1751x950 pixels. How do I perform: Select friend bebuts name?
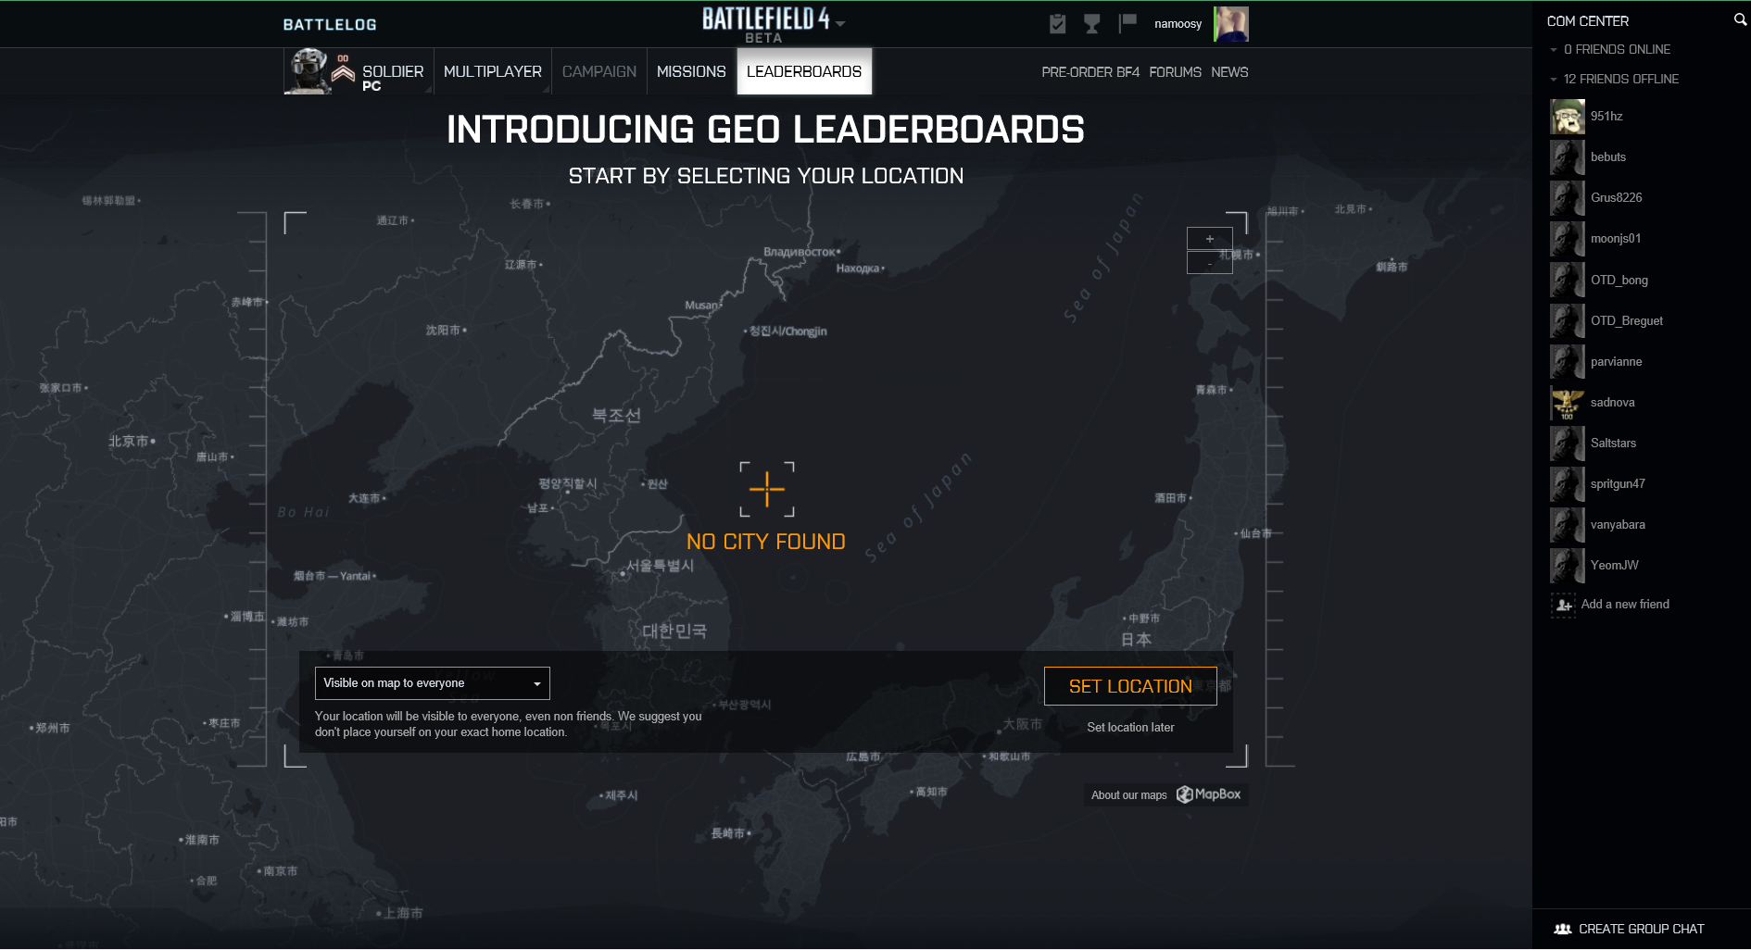[x=1608, y=157]
